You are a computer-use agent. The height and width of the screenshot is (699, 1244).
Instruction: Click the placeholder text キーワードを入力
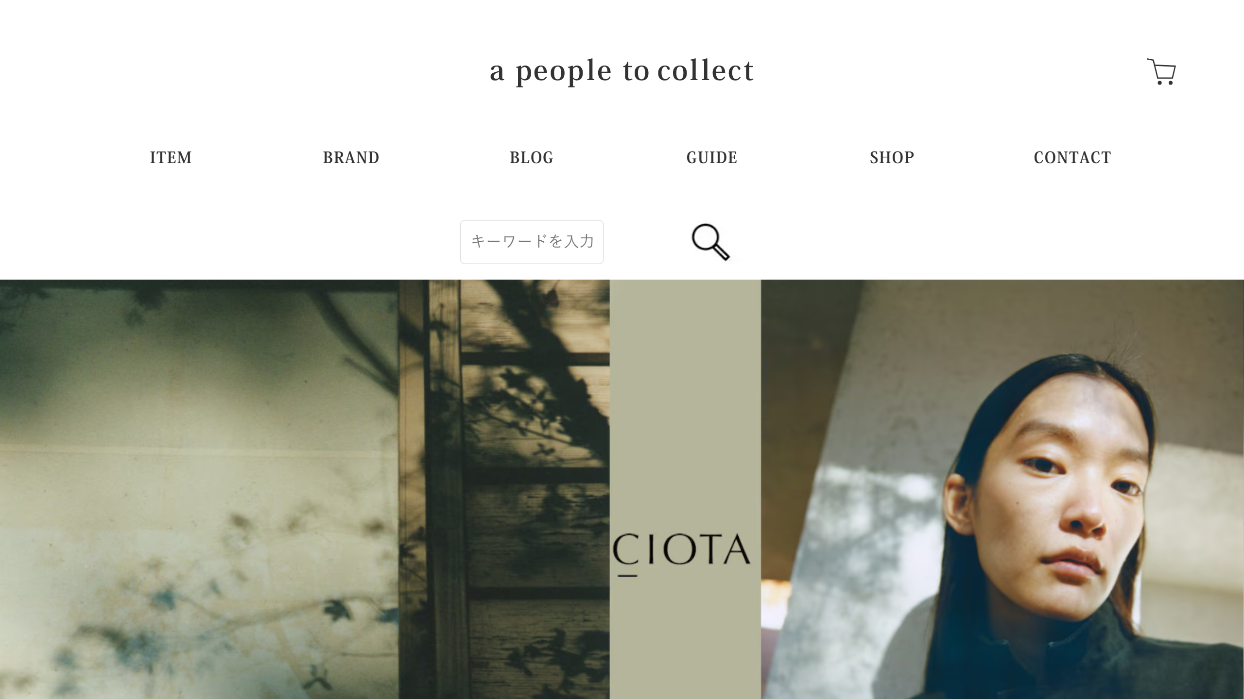pyautogui.click(x=532, y=241)
